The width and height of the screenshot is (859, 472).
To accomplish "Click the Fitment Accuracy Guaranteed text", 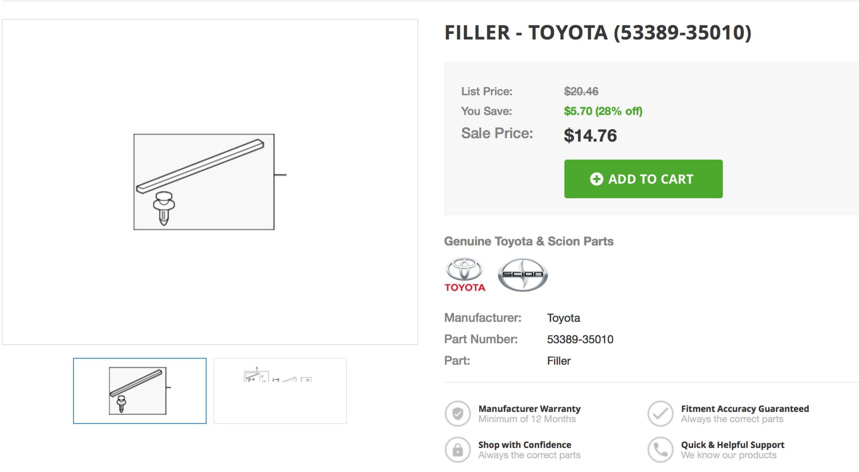I will [745, 408].
